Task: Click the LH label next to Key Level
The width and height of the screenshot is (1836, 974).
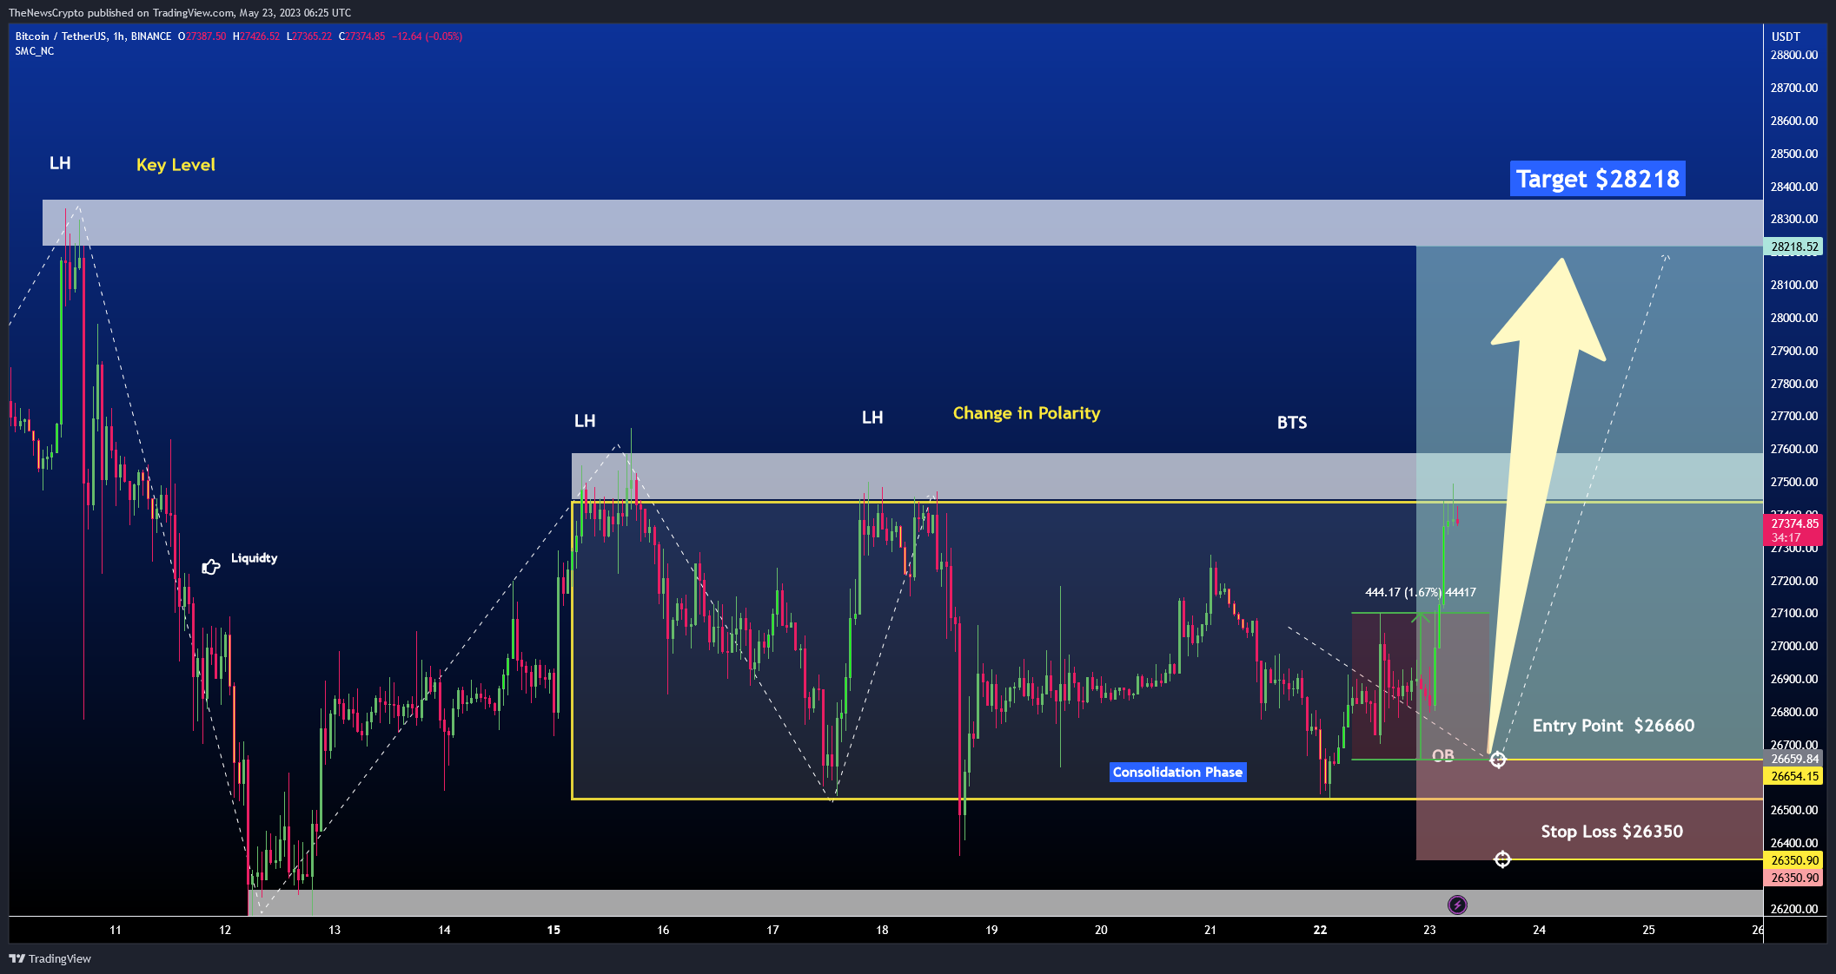Action: pyautogui.click(x=60, y=163)
